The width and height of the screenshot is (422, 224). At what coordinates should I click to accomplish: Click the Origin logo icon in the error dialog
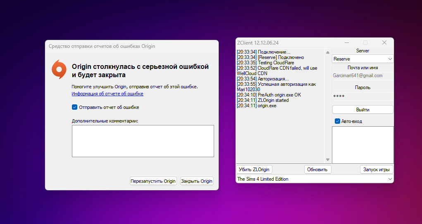coord(59,70)
